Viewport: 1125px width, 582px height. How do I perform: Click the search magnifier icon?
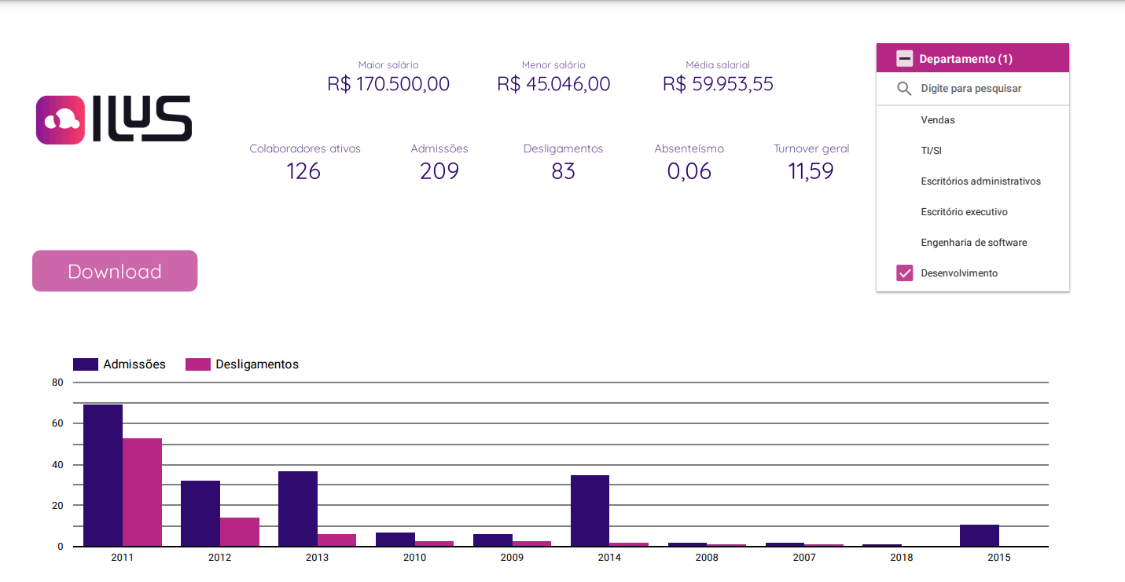[x=904, y=89]
